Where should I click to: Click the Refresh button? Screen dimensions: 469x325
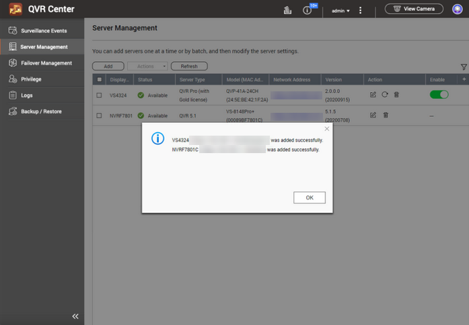tap(189, 66)
